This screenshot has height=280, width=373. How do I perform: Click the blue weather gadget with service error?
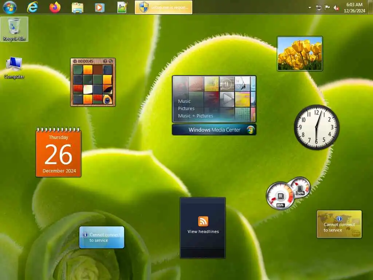pos(102,237)
